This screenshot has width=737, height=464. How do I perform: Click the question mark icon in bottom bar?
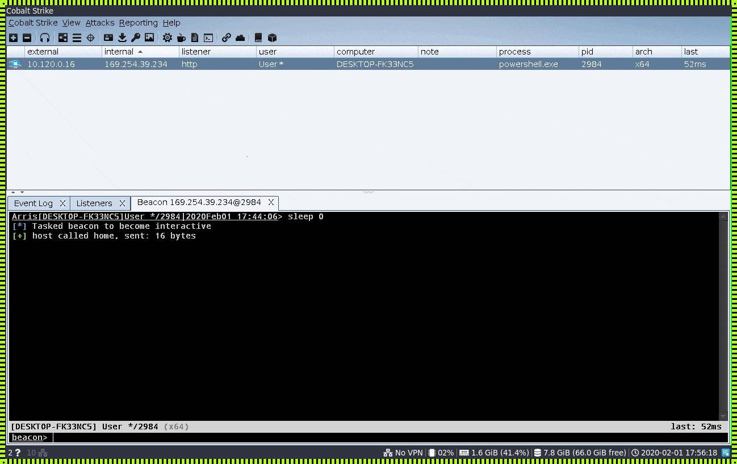point(18,453)
